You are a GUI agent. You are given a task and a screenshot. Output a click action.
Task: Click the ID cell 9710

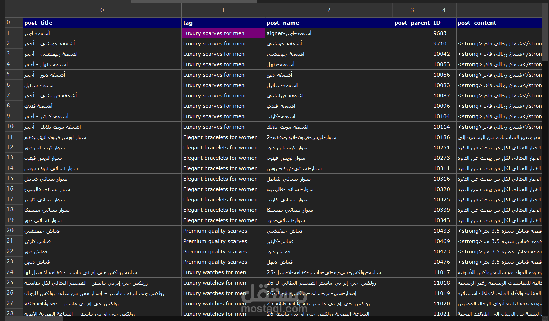[x=444, y=44]
